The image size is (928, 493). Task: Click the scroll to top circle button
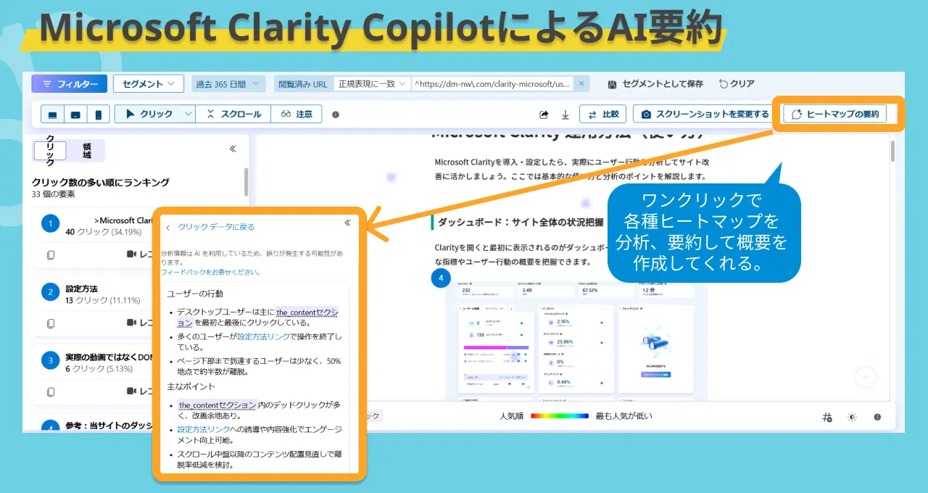coord(866,377)
